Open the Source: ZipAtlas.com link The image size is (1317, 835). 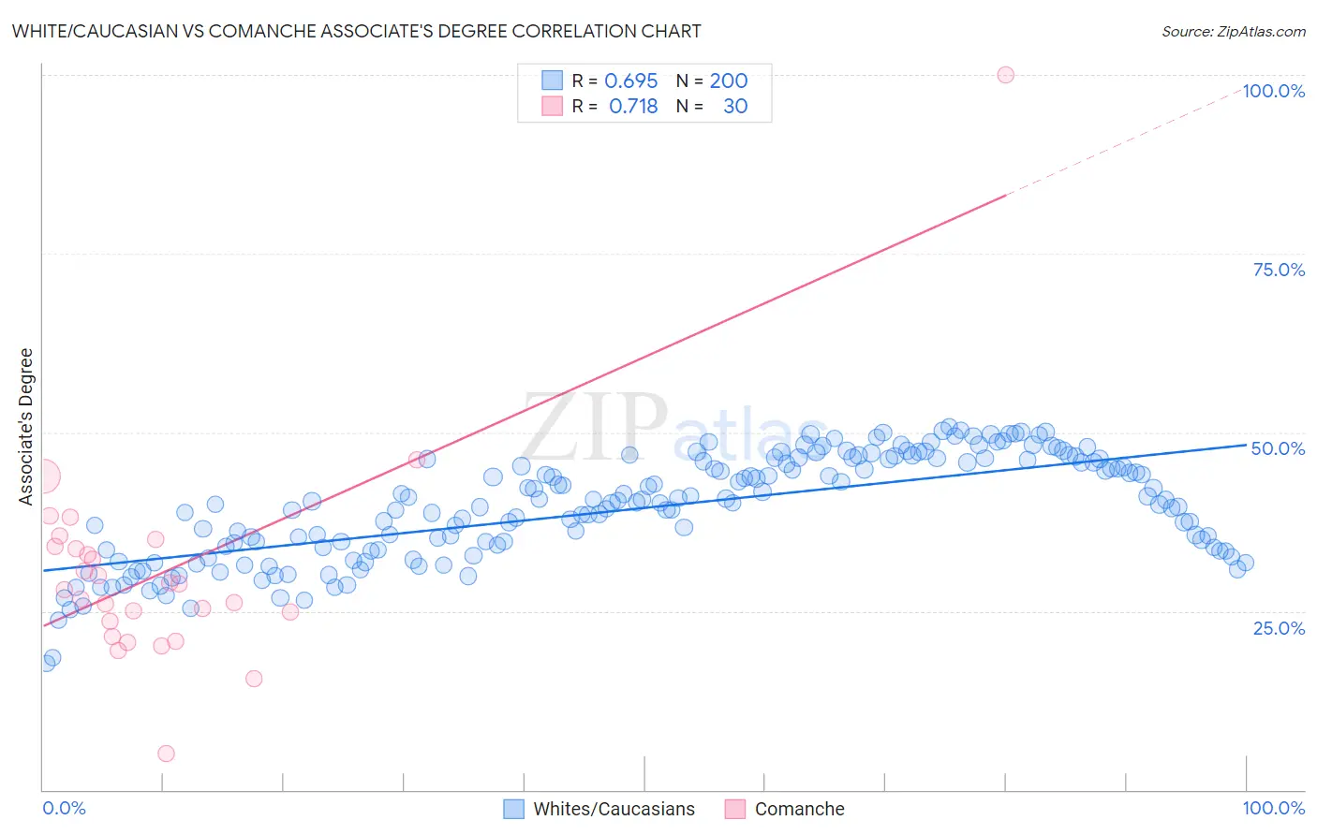[x=1234, y=31]
